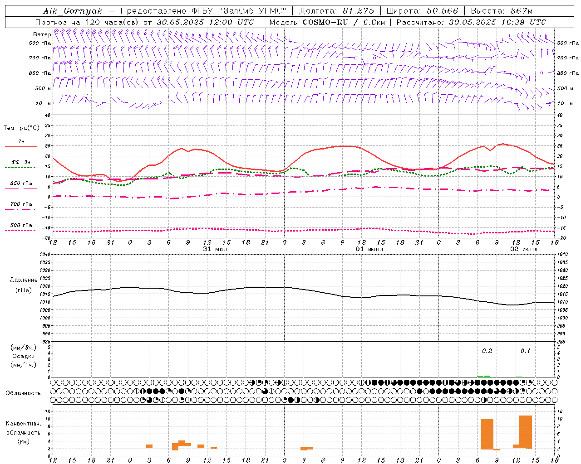Click the Конвективн. label
Viewport: 581px width, 464px height.
point(24,424)
